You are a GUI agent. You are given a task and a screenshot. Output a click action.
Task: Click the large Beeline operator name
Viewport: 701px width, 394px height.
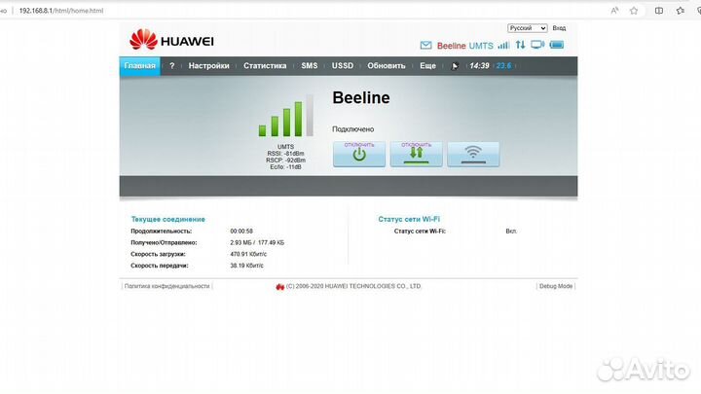coord(361,98)
